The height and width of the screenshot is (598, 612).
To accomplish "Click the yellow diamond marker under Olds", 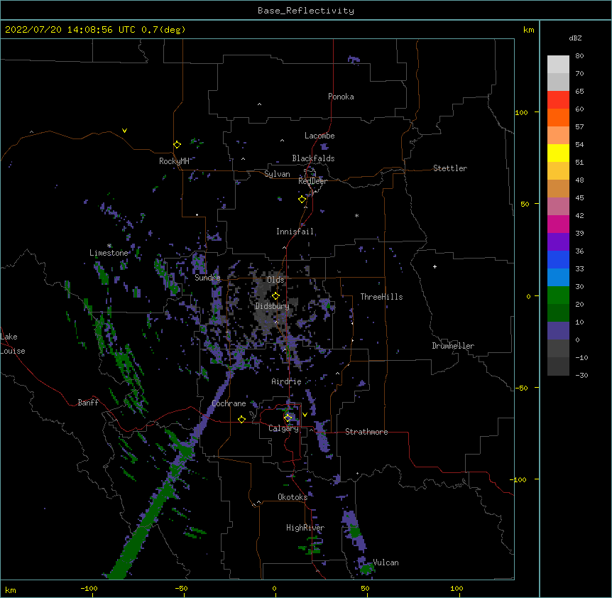I will pyautogui.click(x=276, y=296).
